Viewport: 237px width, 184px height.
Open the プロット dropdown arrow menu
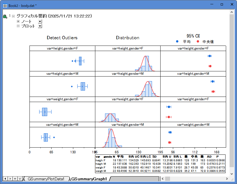click(40, 26)
